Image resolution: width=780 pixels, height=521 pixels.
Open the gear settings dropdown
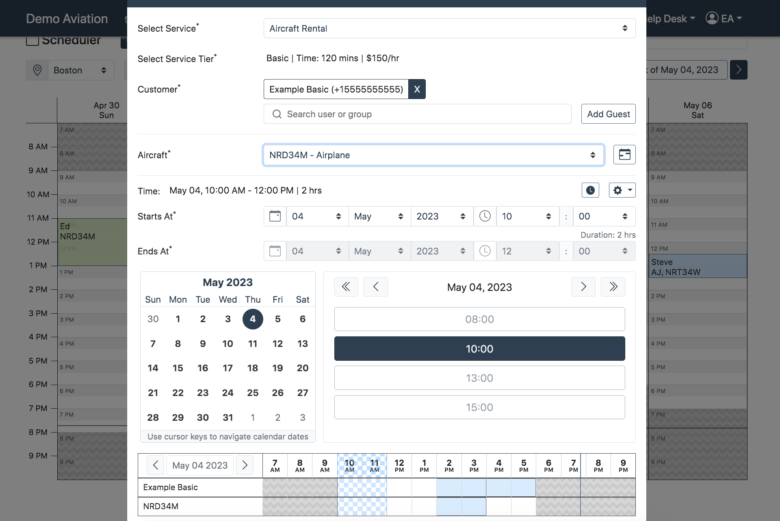[x=622, y=190]
